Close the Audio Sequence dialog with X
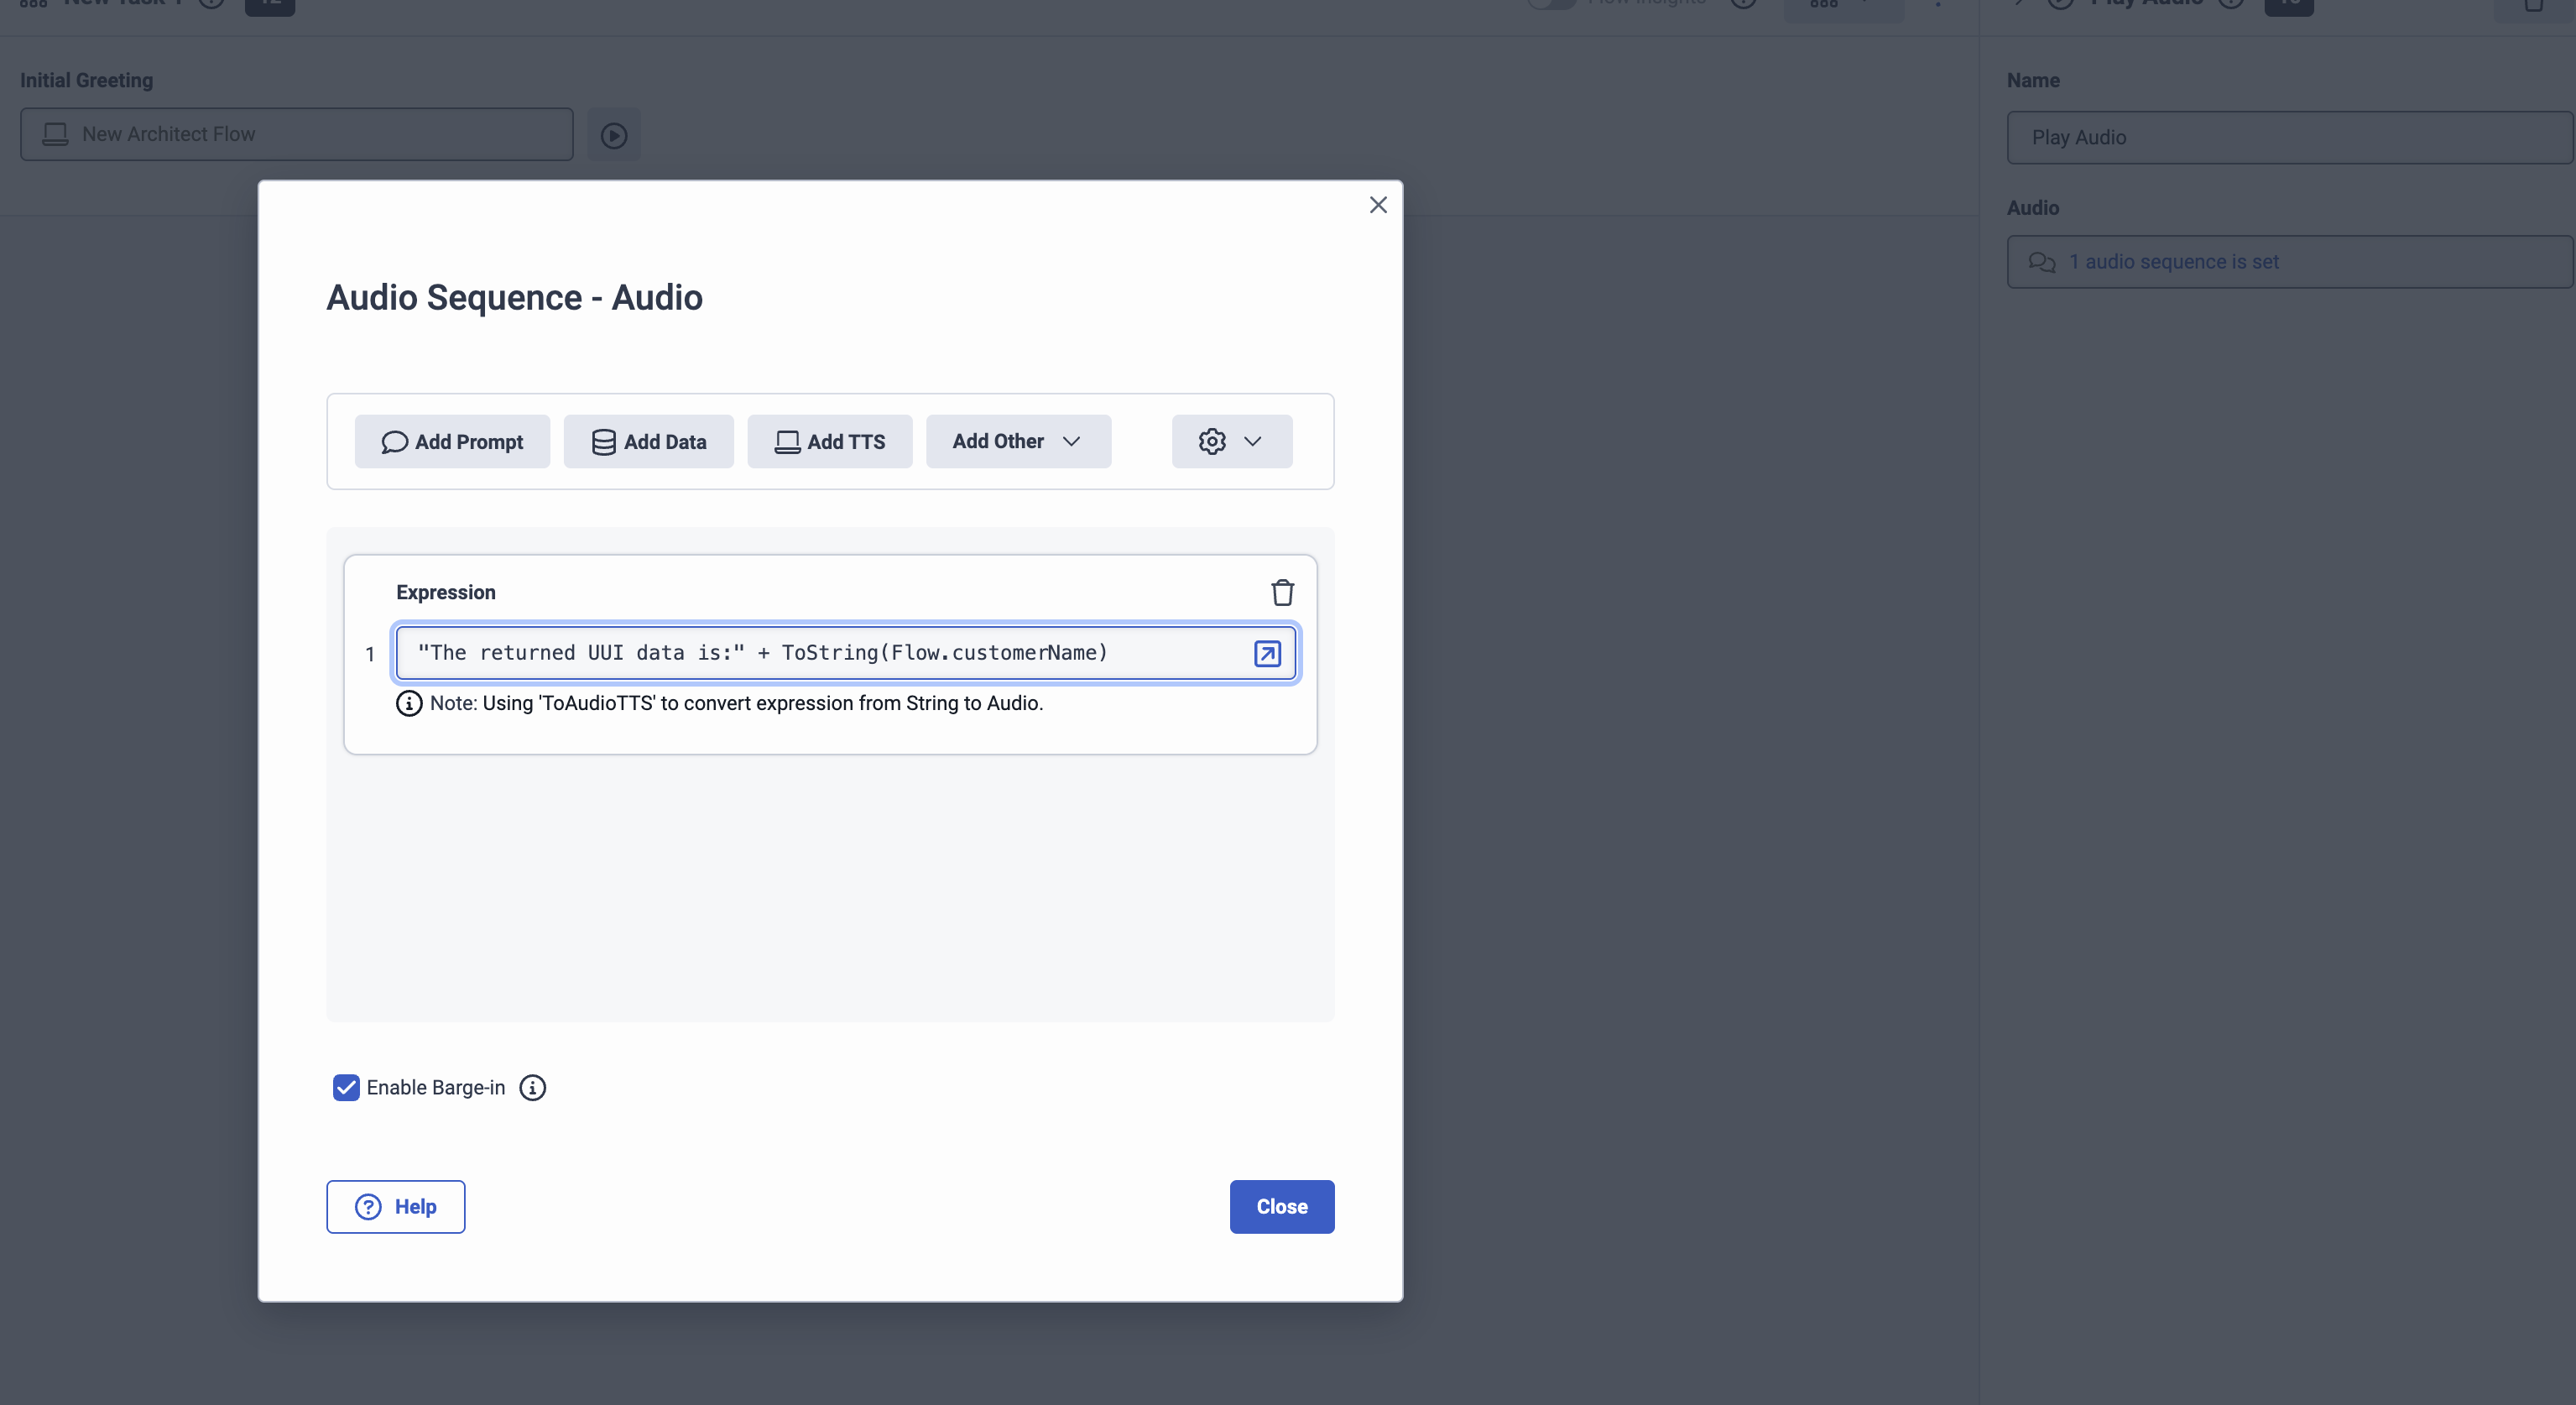This screenshot has height=1405, width=2576. pyautogui.click(x=1378, y=205)
